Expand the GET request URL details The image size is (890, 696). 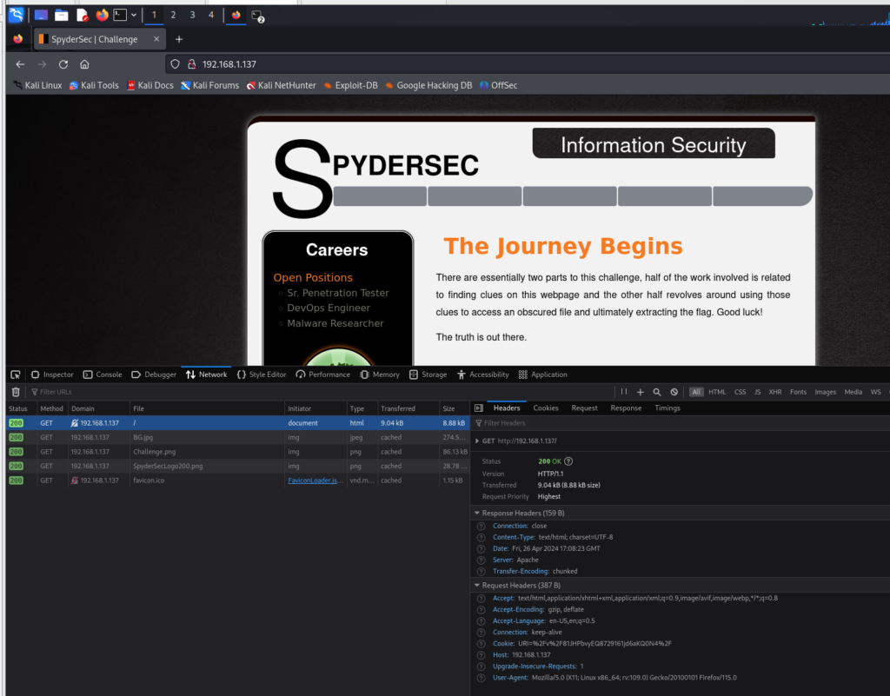477,441
